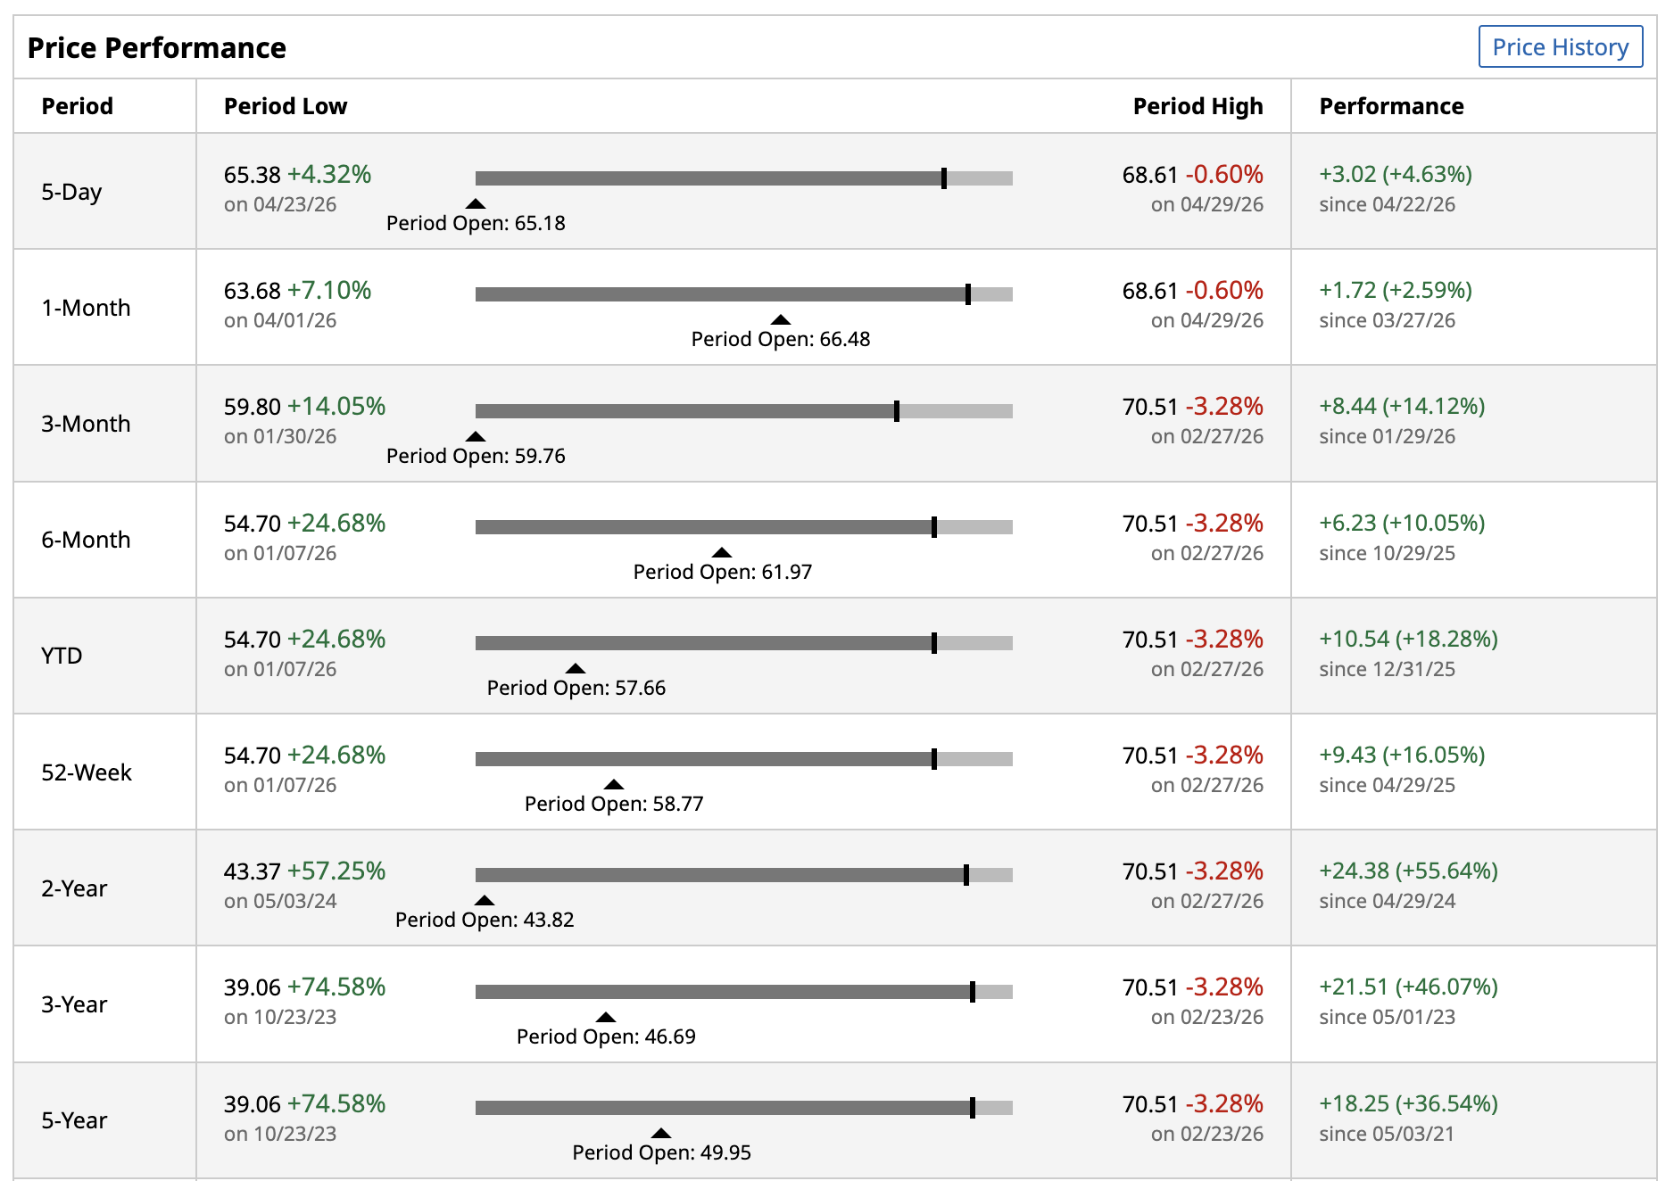Click the 2-Year Period Open triangle marker
Image resolution: width=1674 pixels, height=1181 pixels.
coord(485,901)
